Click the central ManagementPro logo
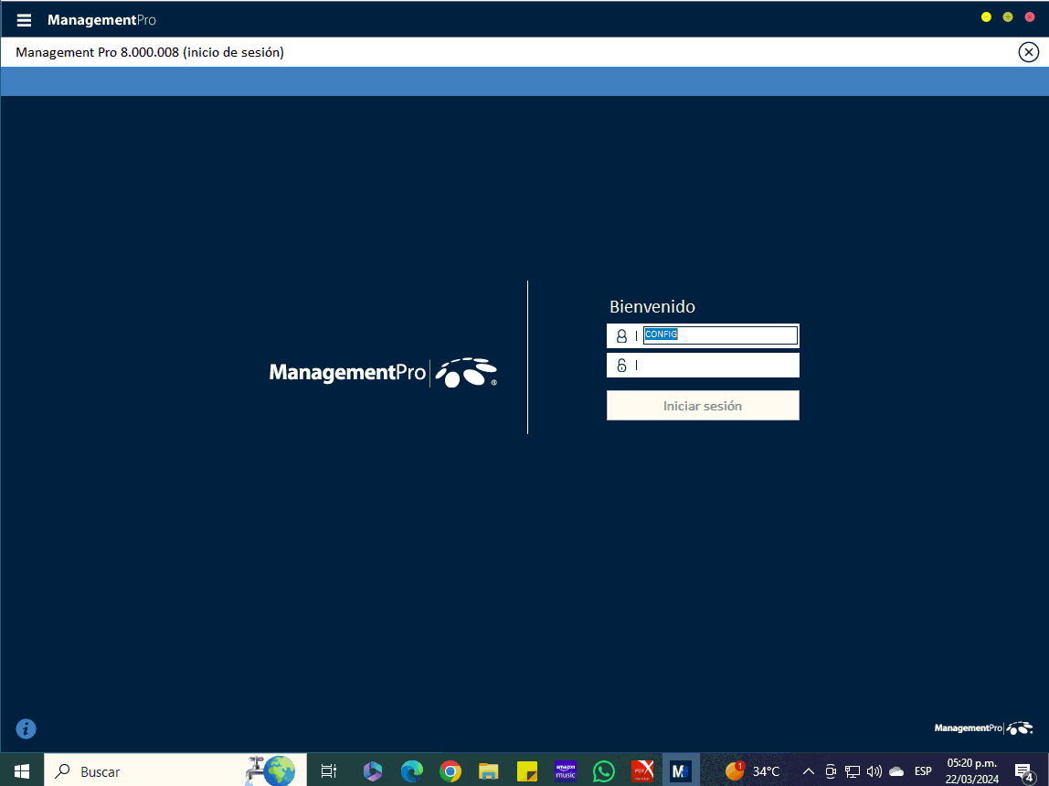This screenshot has width=1049, height=786. point(383,373)
